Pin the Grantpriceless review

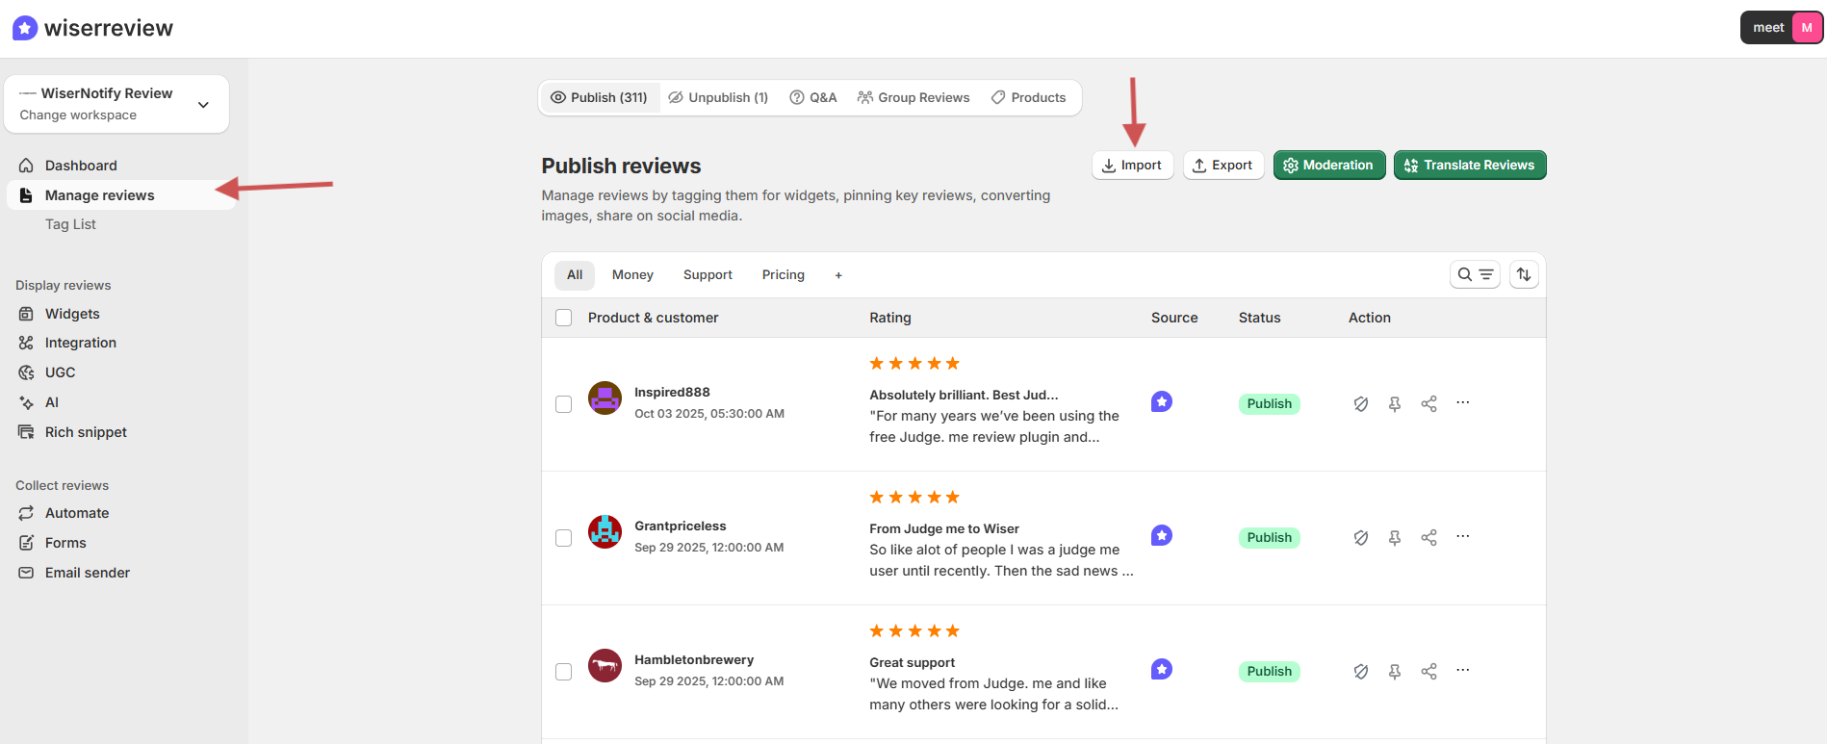[x=1394, y=538]
